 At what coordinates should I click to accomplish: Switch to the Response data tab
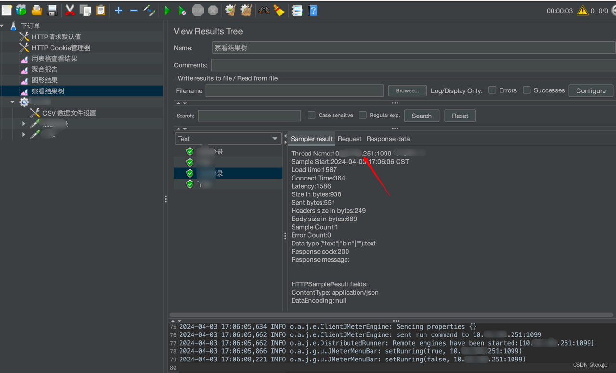388,139
